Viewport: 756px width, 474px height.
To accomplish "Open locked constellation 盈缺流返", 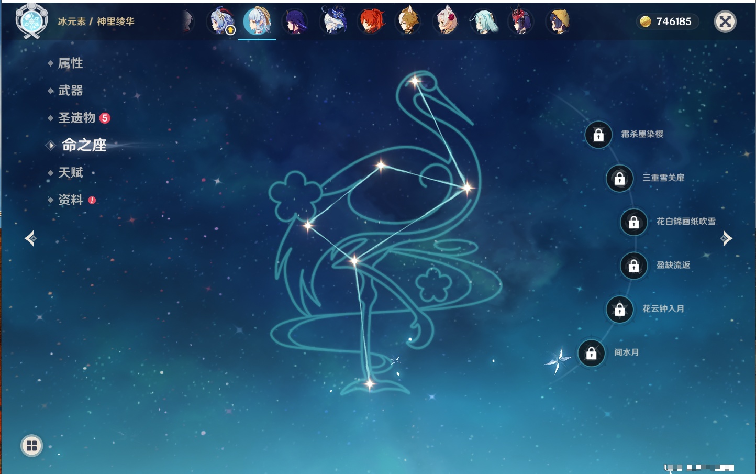I will 634,266.
